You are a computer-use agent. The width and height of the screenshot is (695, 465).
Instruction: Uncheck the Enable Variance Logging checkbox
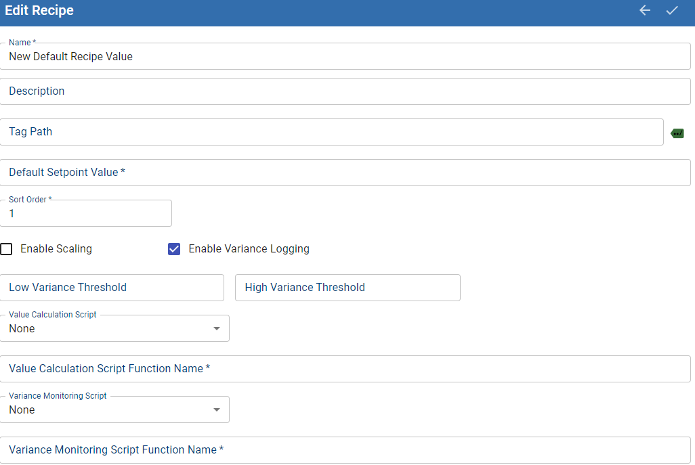(174, 249)
